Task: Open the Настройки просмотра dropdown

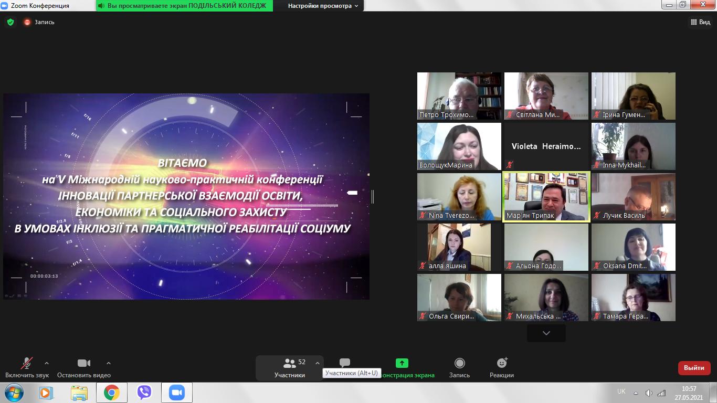Action: tap(323, 6)
